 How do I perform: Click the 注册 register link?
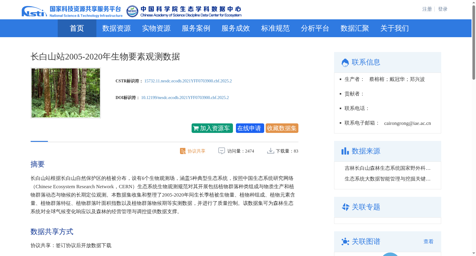[427, 9]
